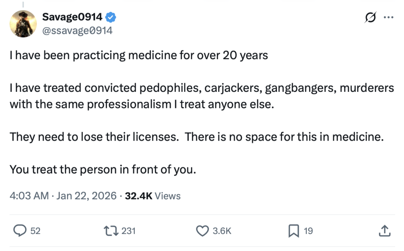
Task: Click the 32.4K Views counter
Action: click(x=153, y=196)
